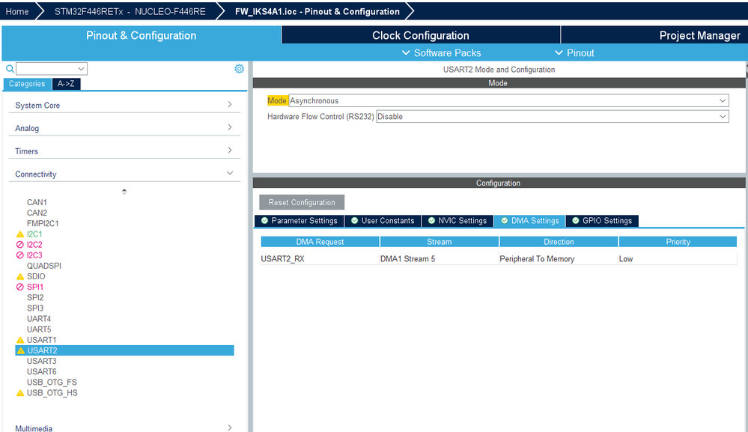Click the green check on User Constants tab
748x432 pixels.
(x=354, y=221)
